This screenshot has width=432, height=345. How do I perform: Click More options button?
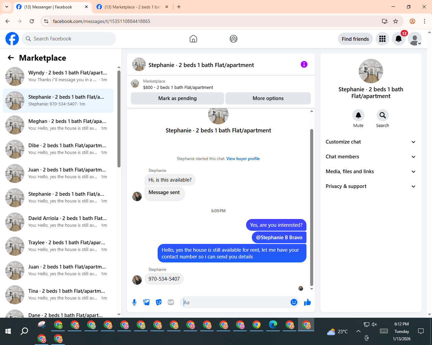coord(268,98)
